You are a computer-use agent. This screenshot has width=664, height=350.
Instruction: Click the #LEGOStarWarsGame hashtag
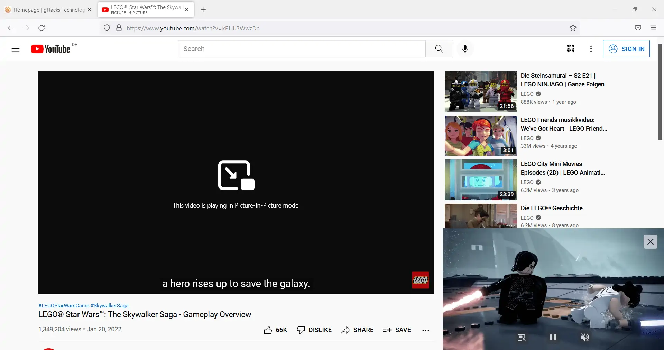click(x=64, y=306)
